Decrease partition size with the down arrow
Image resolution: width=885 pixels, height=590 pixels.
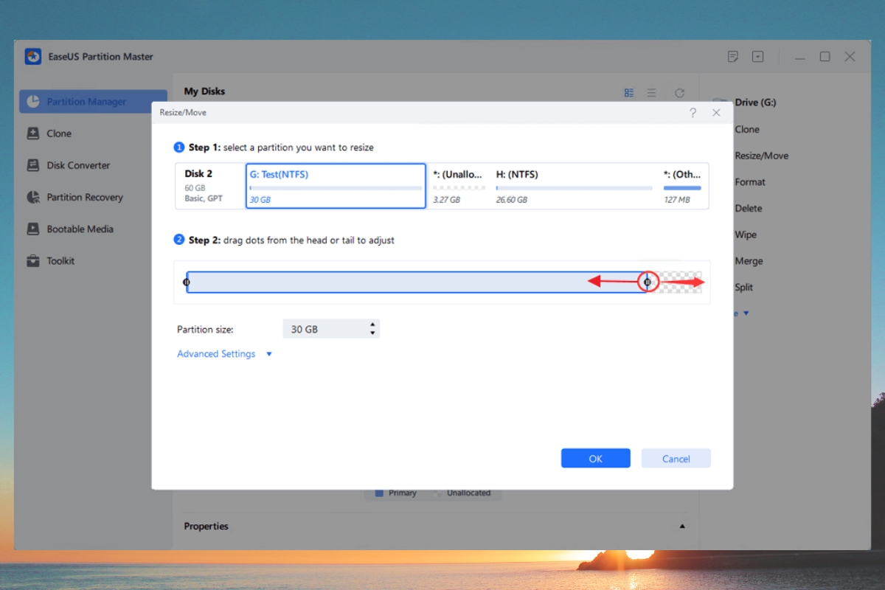click(x=373, y=333)
